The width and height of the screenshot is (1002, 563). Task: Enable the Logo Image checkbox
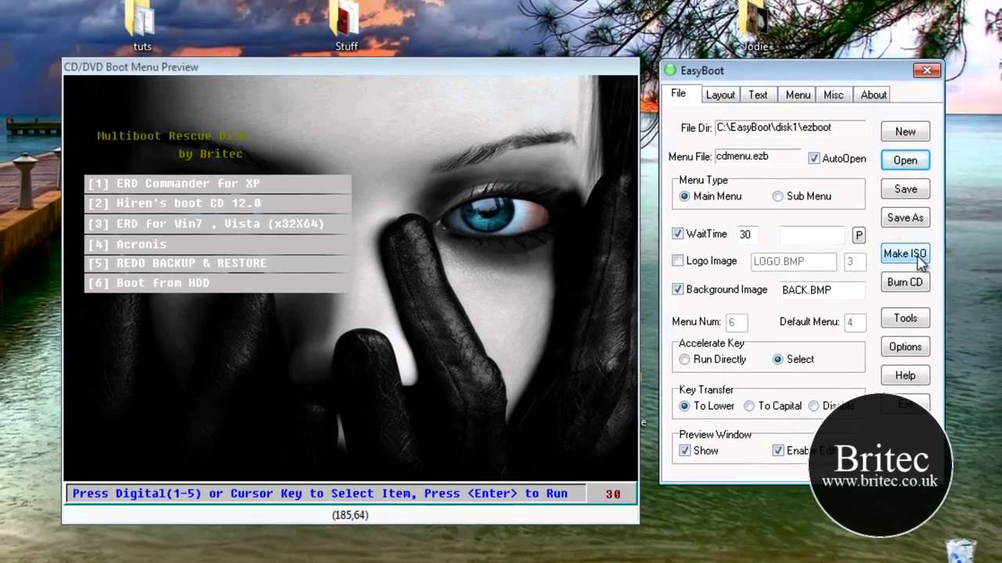[x=678, y=261]
